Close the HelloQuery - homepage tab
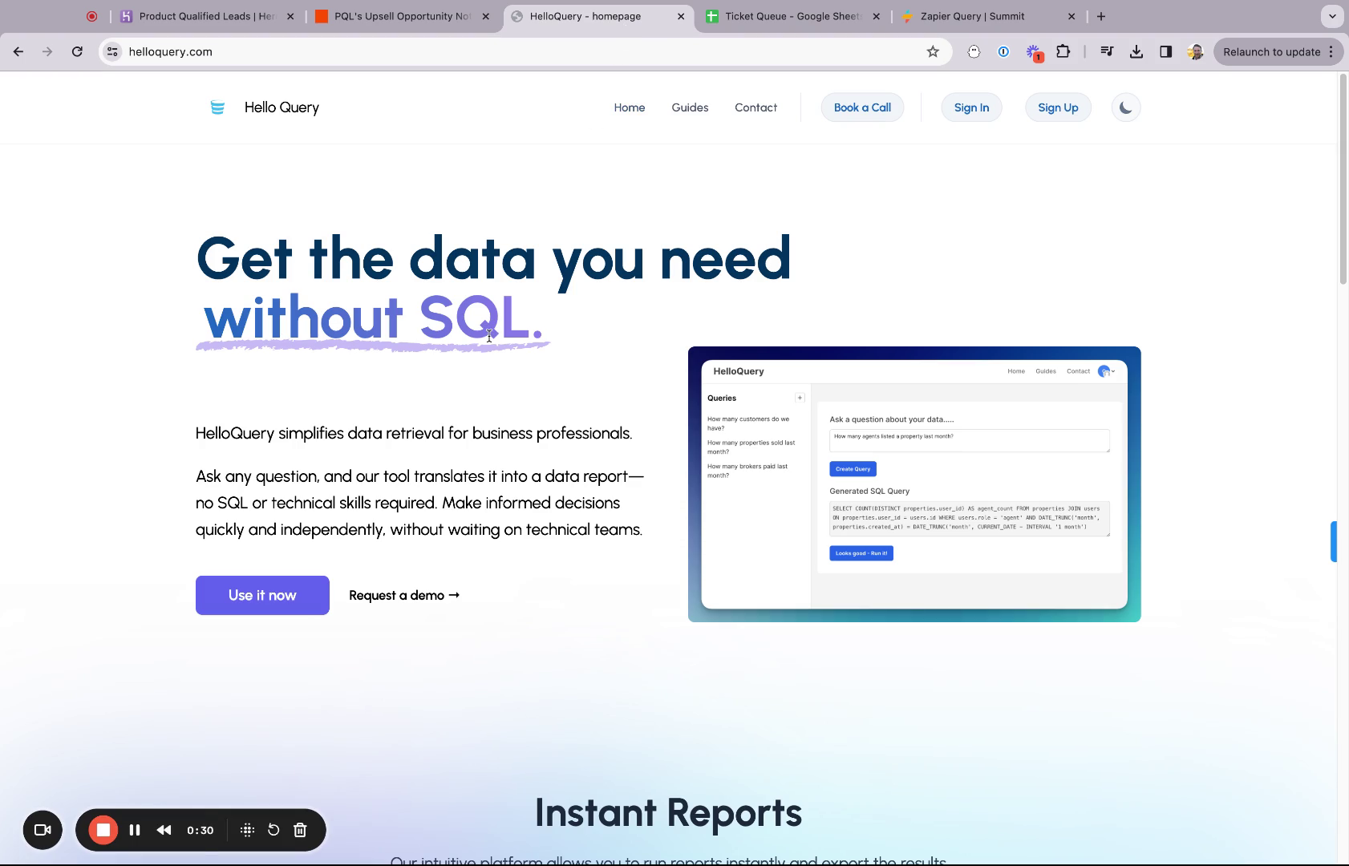Image resolution: width=1349 pixels, height=866 pixels. click(681, 16)
